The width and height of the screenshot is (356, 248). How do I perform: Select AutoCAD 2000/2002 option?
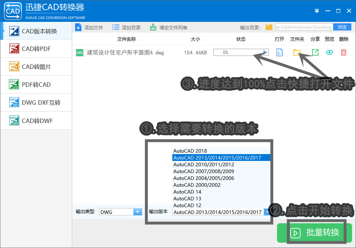221,185
